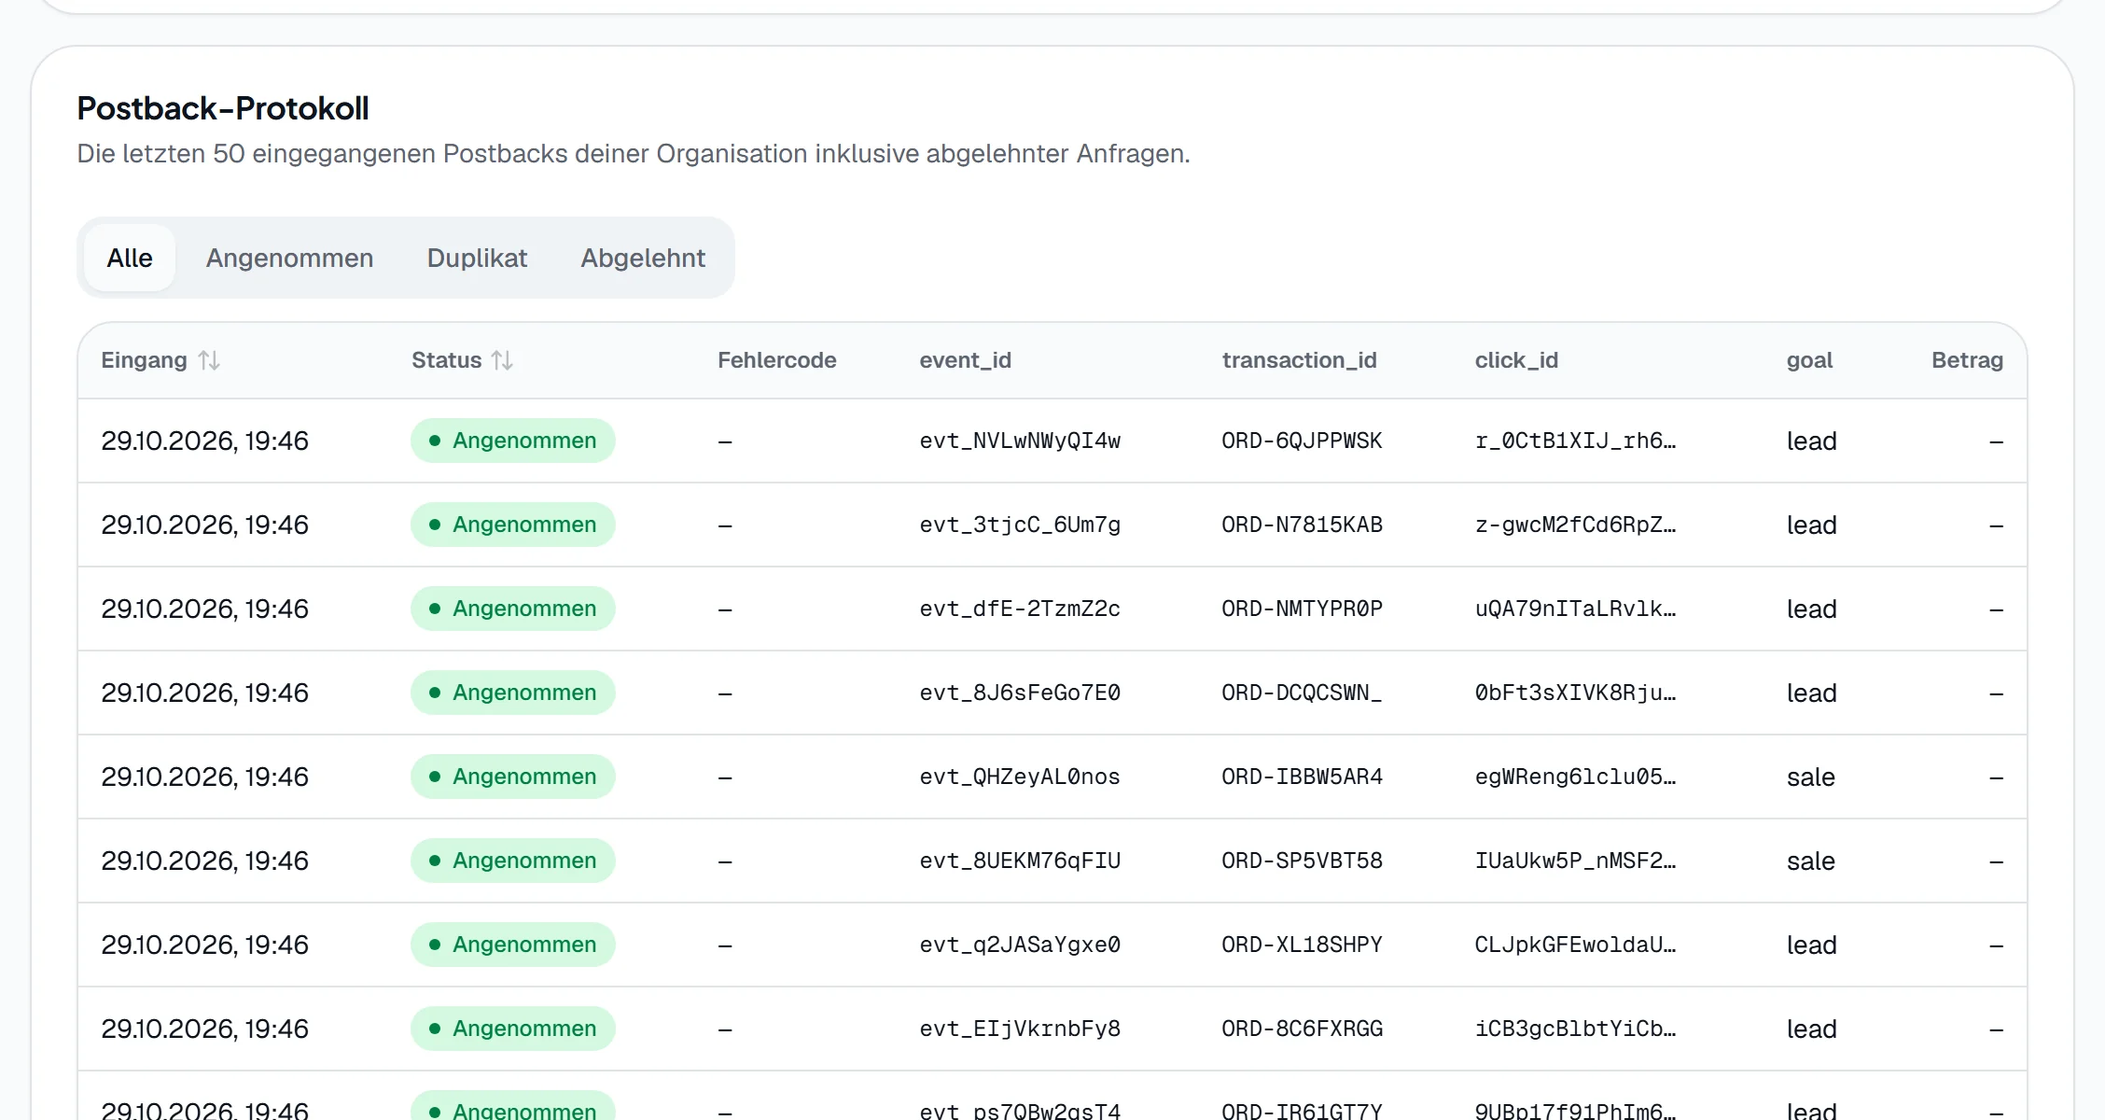2105x1120 pixels.
Task: Click click_id 0bFt3sXIVK8Rju…
Action: 1575,693
